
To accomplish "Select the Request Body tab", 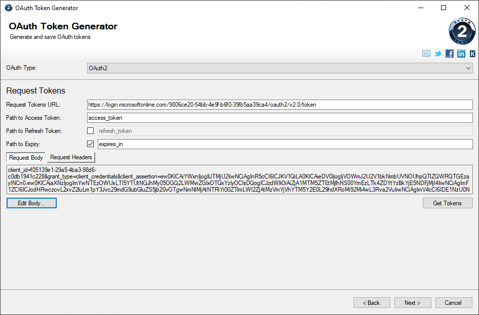I will 25,157.
